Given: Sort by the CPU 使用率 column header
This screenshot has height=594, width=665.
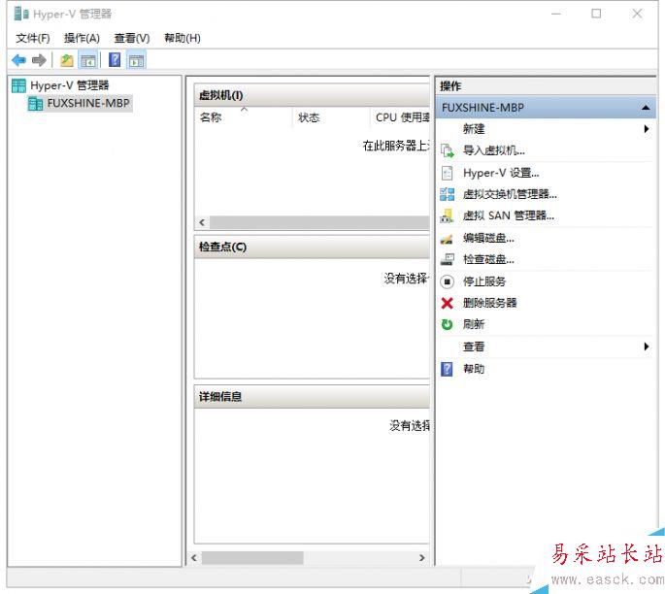Looking at the screenshot, I should coord(400,117).
